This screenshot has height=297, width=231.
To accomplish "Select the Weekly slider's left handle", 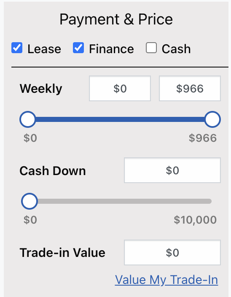I will click(x=28, y=119).
